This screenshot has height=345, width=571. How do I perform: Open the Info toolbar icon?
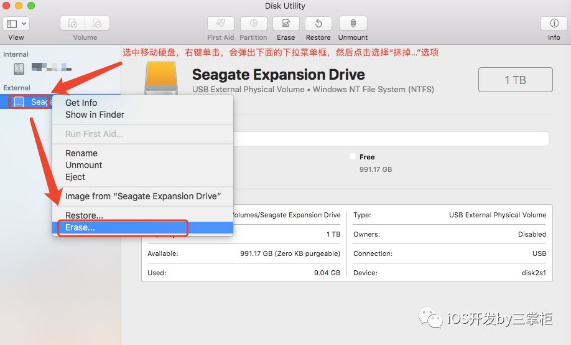tap(554, 24)
